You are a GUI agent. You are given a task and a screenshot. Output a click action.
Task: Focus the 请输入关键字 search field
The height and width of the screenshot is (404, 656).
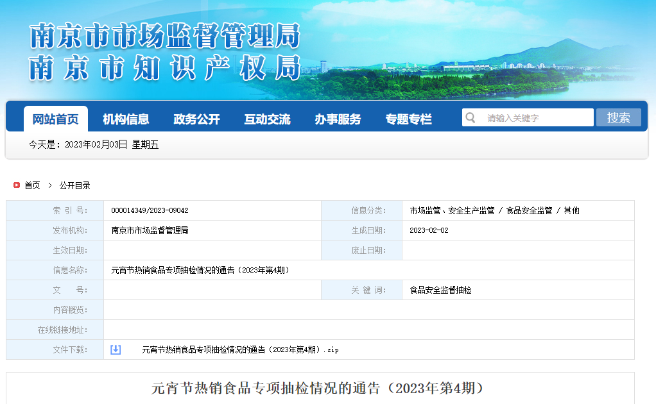pyautogui.click(x=528, y=117)
